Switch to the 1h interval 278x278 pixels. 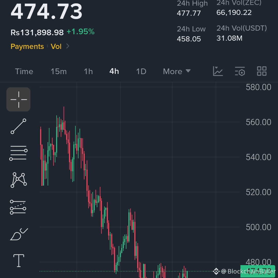coord(88,72)
